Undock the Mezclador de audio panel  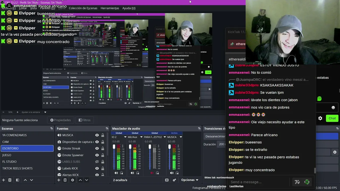click(199, 129)
